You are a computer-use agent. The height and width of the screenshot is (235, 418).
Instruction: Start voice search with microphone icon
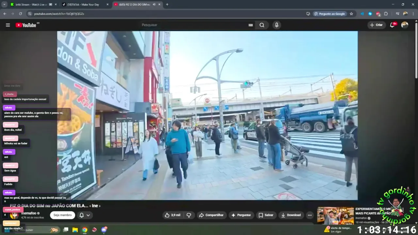[x=277, y=25]
